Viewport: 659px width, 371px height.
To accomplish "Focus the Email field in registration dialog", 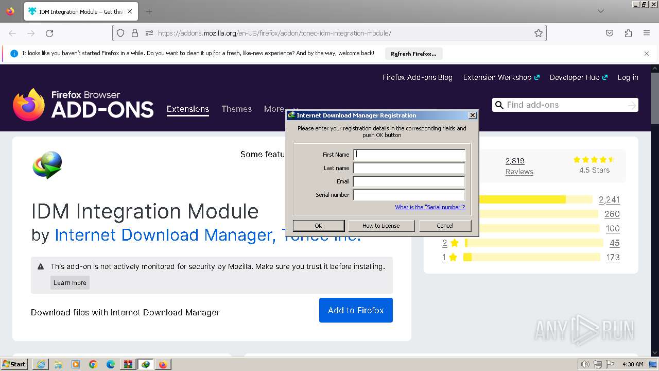I will coord(409,181).
